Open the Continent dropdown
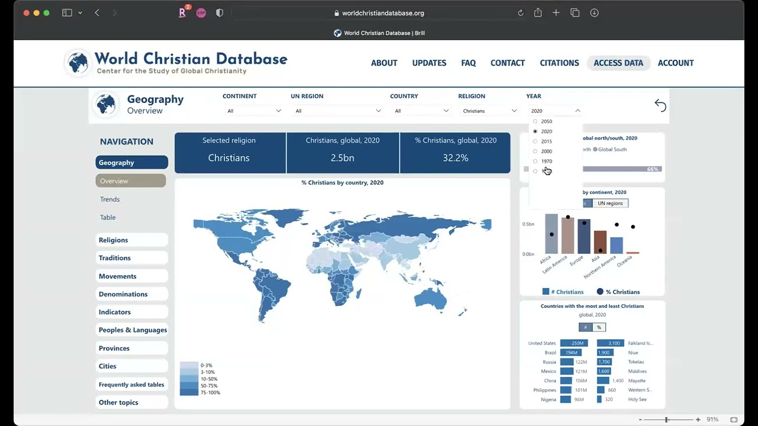This screenshot has width=758, height=426. pos(254,111)
